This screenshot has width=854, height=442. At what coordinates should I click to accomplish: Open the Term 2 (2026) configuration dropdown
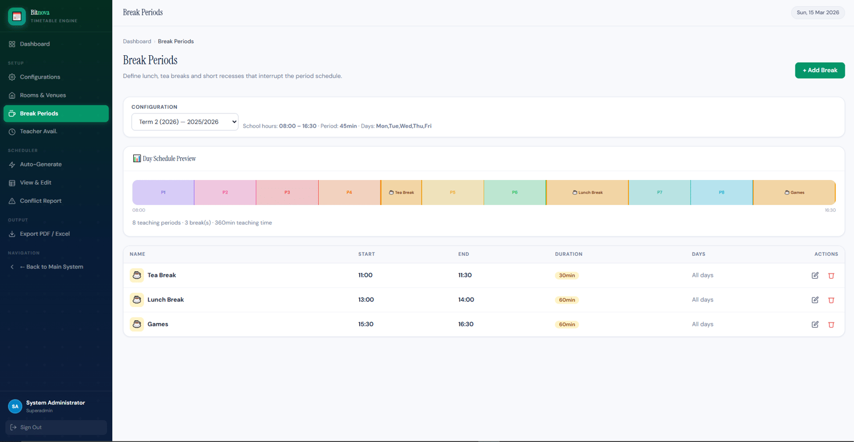184,122
